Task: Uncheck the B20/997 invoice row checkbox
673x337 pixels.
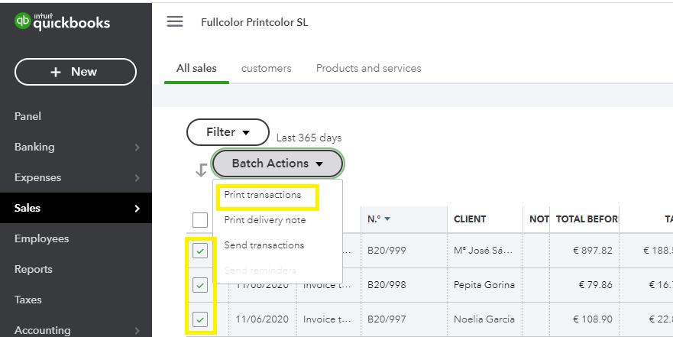Action: click(x=200, y=319)
